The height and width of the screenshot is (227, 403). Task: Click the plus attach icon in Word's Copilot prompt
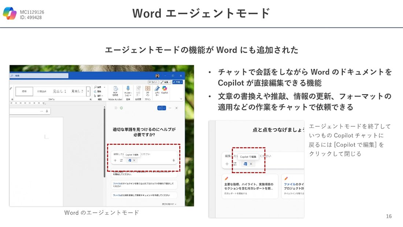pos(115,160)
